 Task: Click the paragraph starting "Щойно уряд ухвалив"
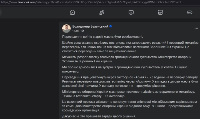127,47
